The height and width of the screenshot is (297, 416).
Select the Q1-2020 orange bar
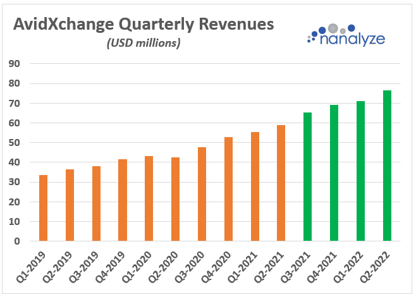point(149,198)
